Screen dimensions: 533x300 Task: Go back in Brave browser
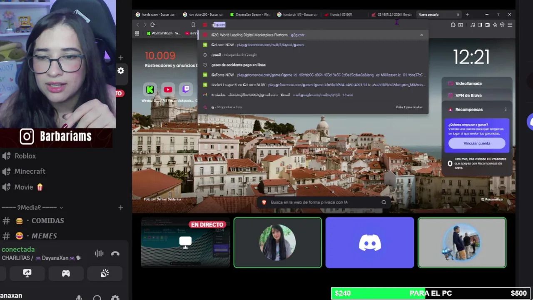tap(138, 25)
